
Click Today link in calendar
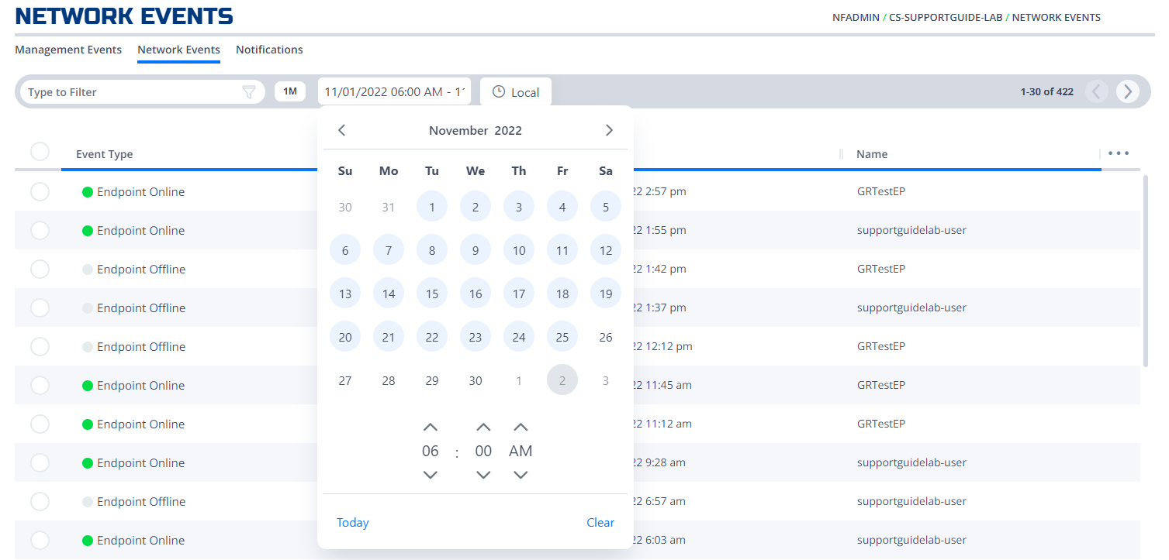(353, 523)
